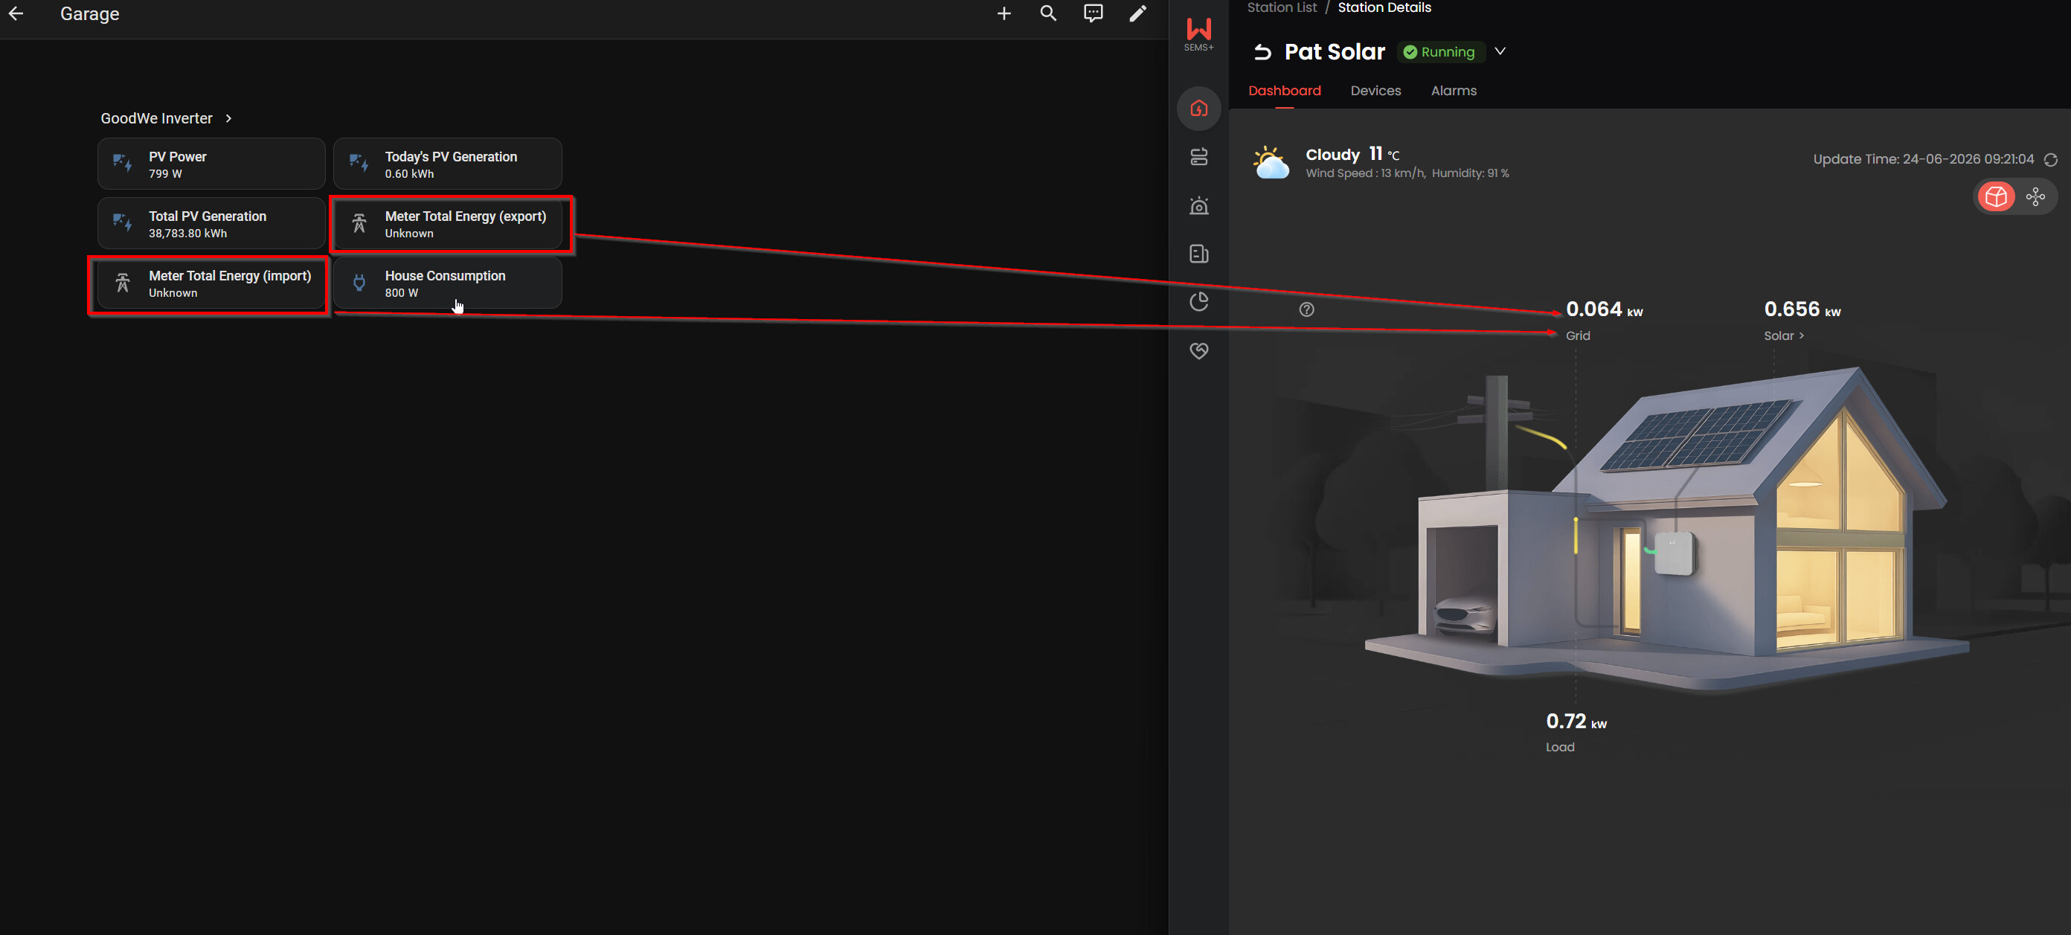Open the Solar details link
The width and height of the screenshot is (2071, 935).
(1783, 336)
